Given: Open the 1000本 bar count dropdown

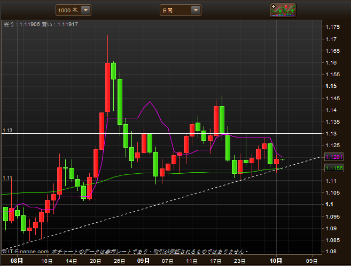Looking at the screenshot, I should 73,10.
